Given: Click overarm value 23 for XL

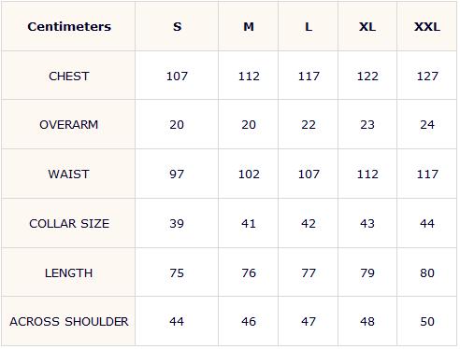Looking at the screenshot, I should (367, 125).
